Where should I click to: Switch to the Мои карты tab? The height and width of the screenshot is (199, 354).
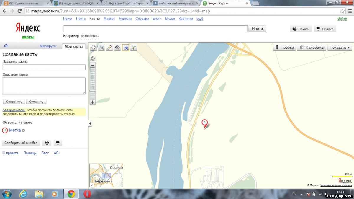pos(73,46)
